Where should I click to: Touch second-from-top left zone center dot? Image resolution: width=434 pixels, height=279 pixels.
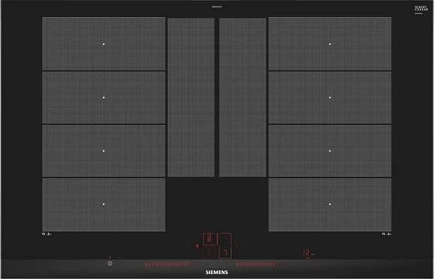tap(104, 97)
